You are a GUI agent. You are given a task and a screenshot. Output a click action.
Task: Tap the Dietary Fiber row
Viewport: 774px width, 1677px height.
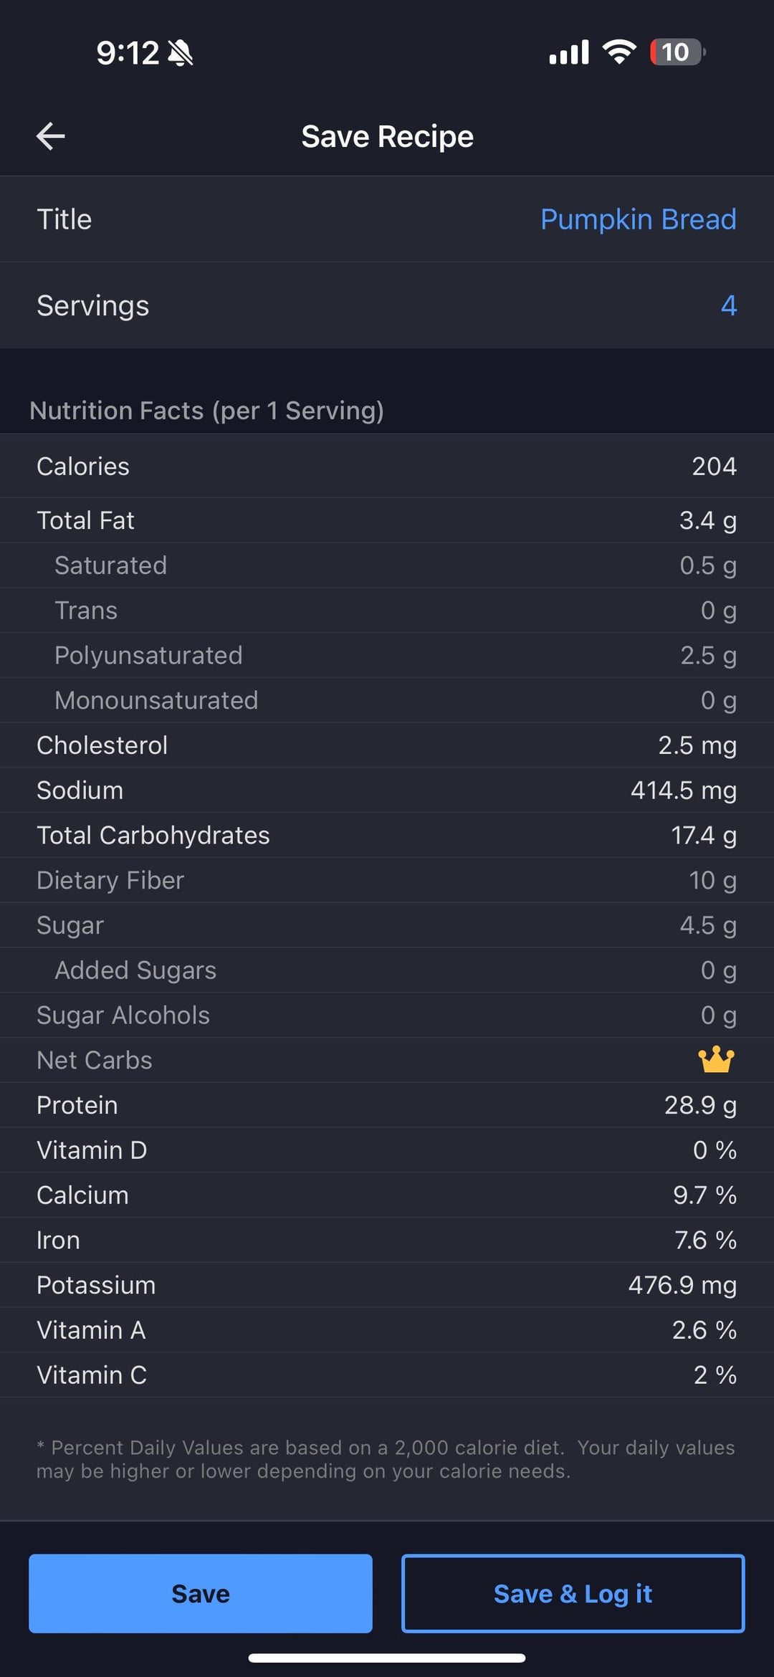pyautogui.click(x=387, y=880)
